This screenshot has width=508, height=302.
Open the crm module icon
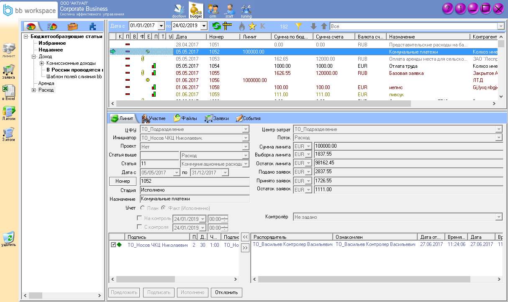coord(213,9)
